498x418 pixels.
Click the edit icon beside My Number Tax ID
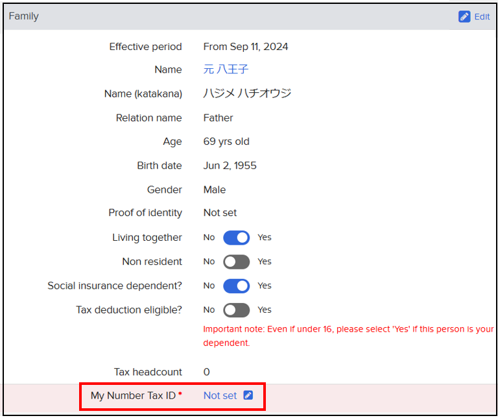coord(248,395)
